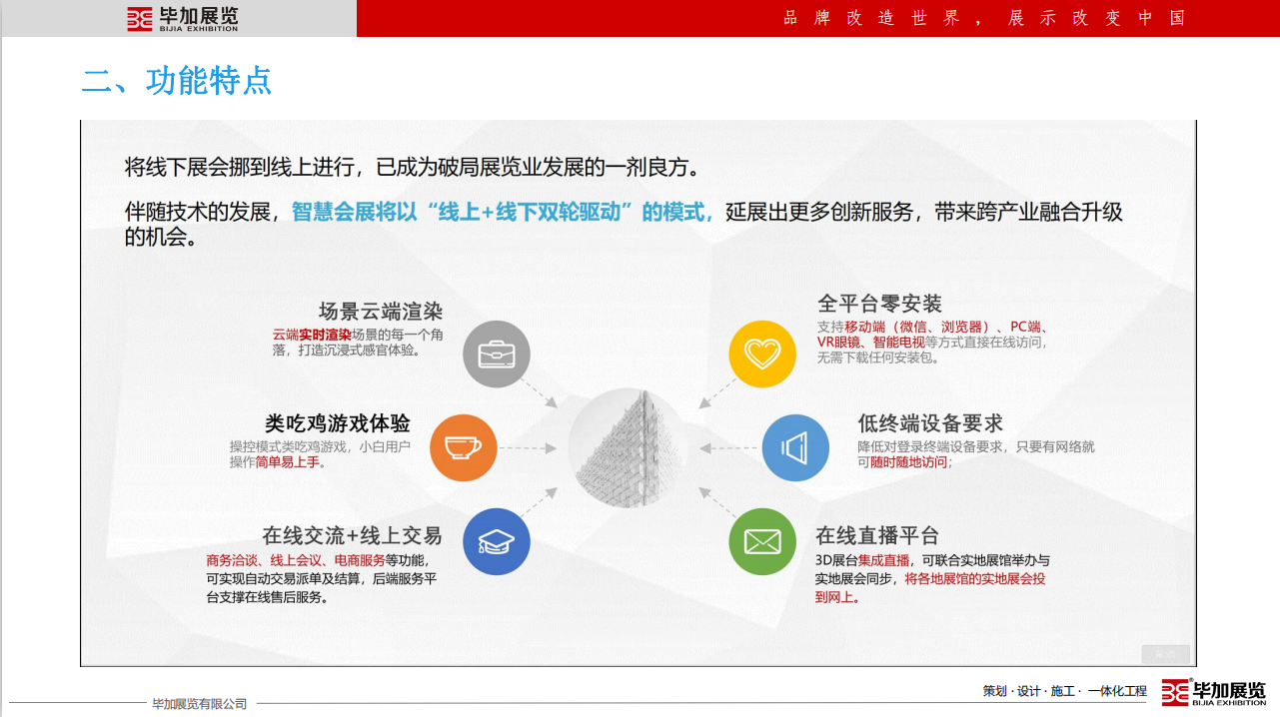Click the slide title 二、功能特点
Image resolution: width=1280 pixels, height=717 pixels.
tap(177, 81)
